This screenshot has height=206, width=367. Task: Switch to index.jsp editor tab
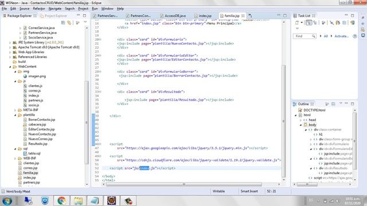click(202, 16)
